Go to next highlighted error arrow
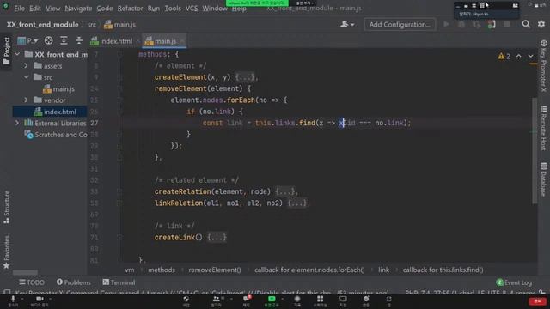 pos(531,56)
